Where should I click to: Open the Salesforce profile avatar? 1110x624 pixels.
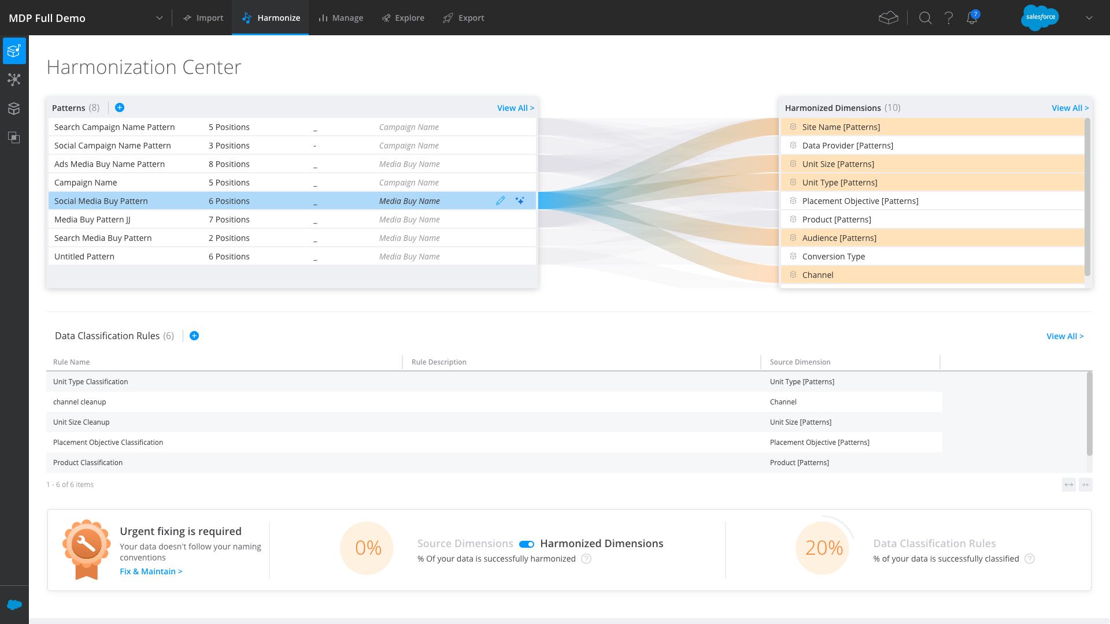(1039, 18)
